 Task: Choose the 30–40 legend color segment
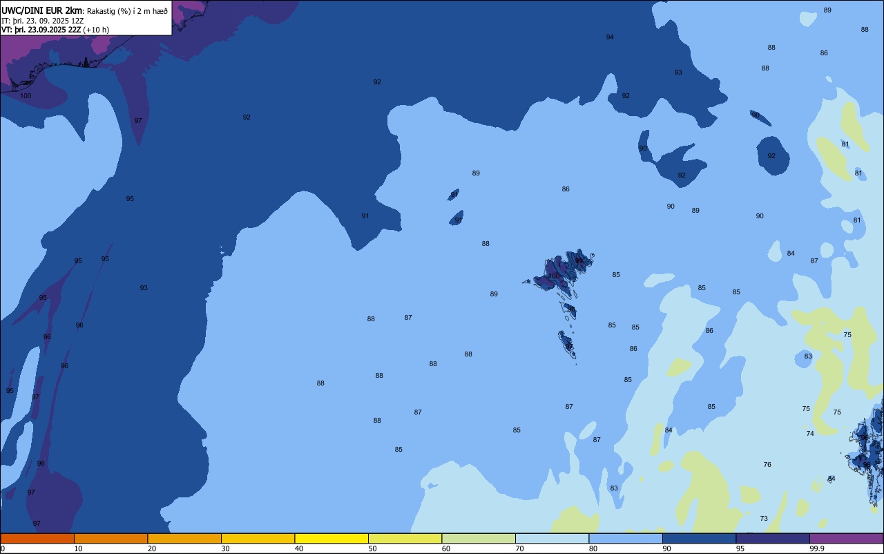tap(258, 538)
